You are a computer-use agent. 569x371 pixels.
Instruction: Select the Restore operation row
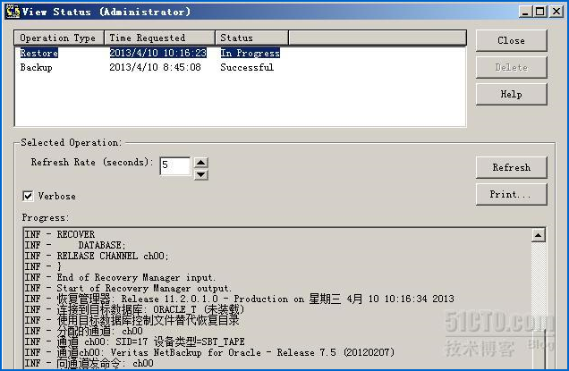(240, 53)
